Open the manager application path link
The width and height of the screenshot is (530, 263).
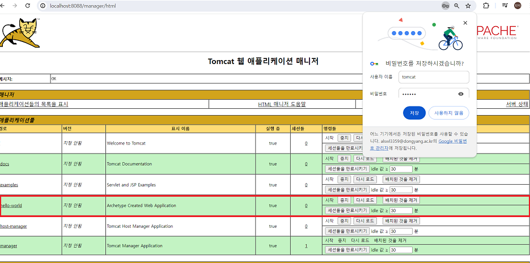(x=9, y=246)
